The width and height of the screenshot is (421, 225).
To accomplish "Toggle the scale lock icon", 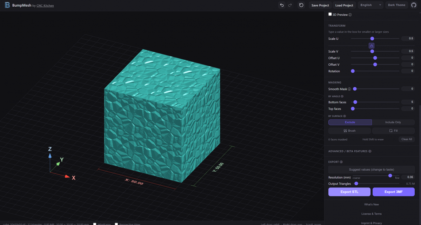I will (372, 46).
